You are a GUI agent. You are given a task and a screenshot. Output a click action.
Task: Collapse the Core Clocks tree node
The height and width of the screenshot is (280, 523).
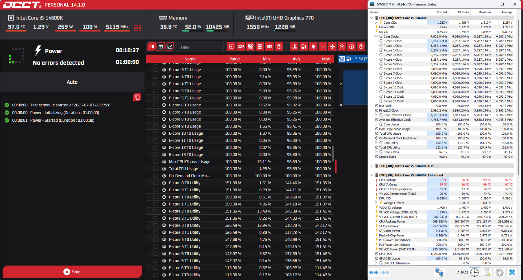click(376, 36)
